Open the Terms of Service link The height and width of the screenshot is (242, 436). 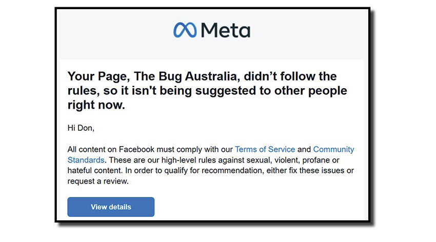265,150
